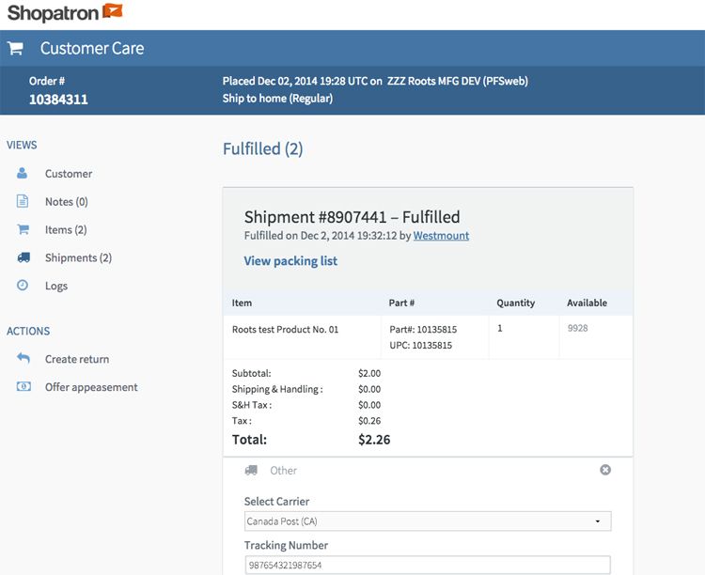This screenshot has height=575, width=705.
Task: Click the Canada Post dropdown arrow
Action: tap(598, 521)
